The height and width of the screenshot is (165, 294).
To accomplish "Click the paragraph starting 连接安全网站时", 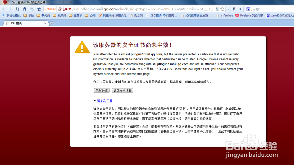I will click(x=168, y=114).
